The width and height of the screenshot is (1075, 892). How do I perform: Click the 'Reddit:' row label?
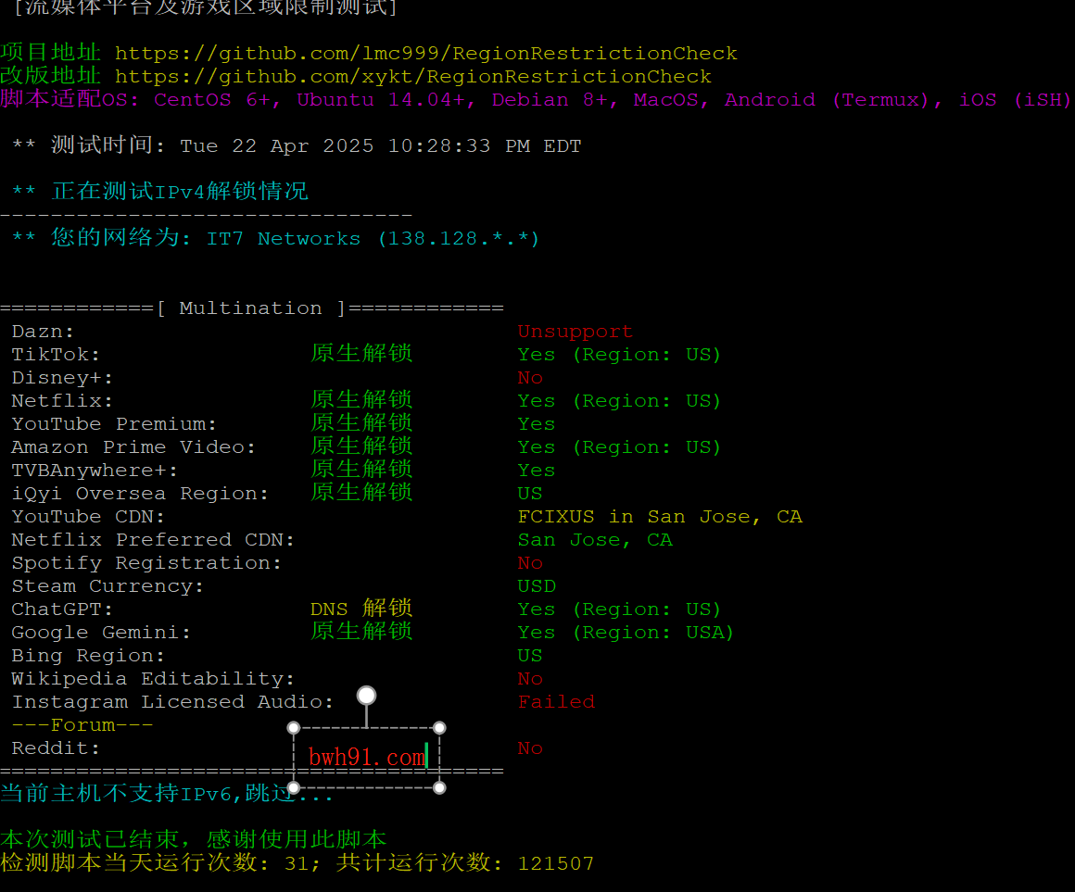click(x=56, y=748)
